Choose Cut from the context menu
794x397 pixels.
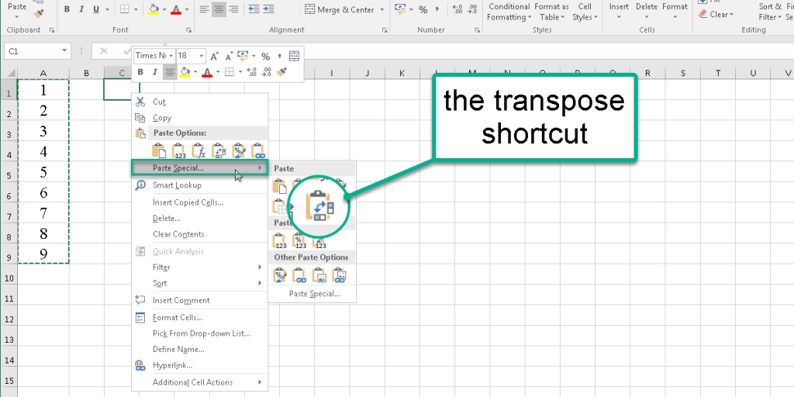tap(160, 102)
